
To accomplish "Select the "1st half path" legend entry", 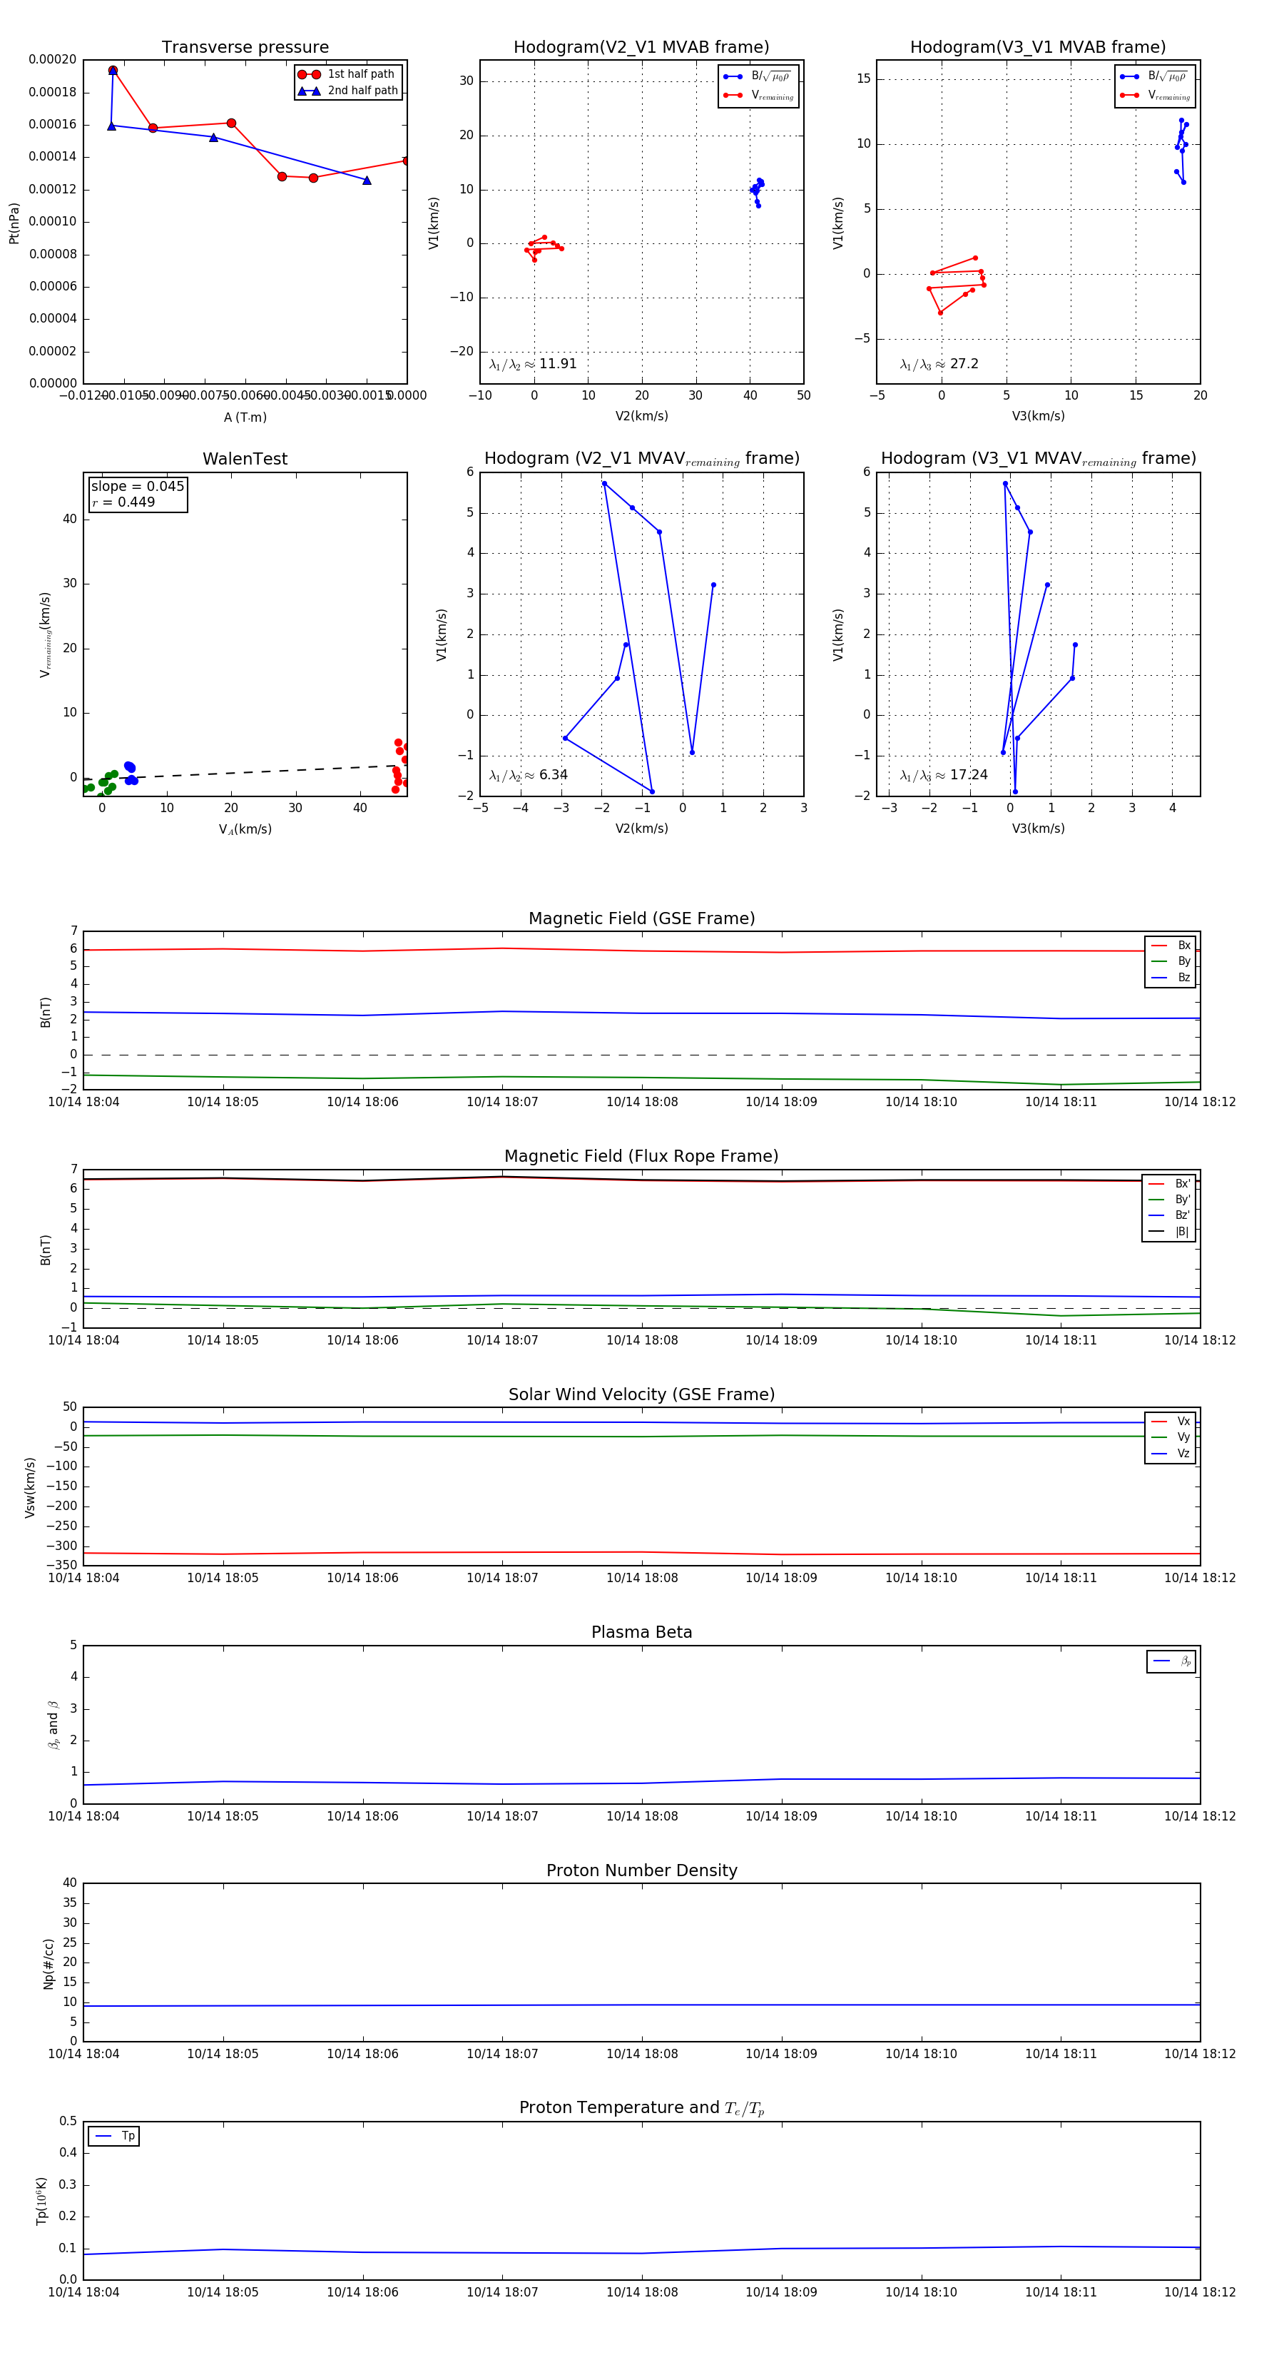I will [348, 74].
